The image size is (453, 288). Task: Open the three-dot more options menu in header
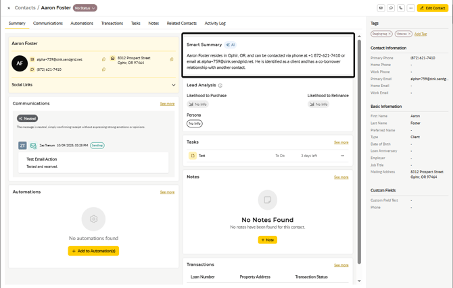[410, 8]
